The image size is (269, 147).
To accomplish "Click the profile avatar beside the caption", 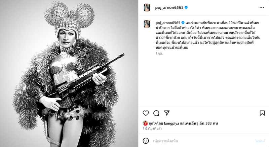I will point(147,24).
